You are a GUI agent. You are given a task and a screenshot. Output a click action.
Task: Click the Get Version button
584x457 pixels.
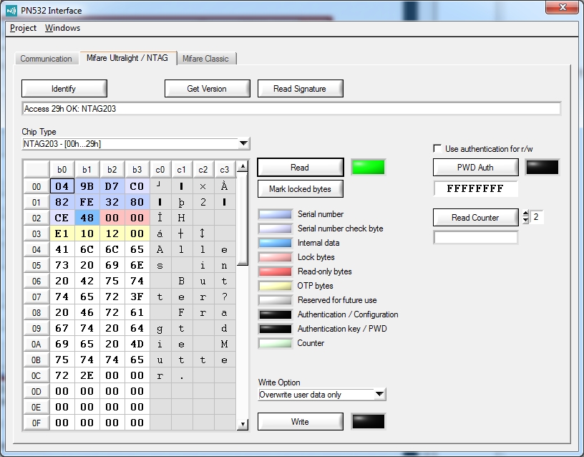pyautogui.click(x=207, y=88)
